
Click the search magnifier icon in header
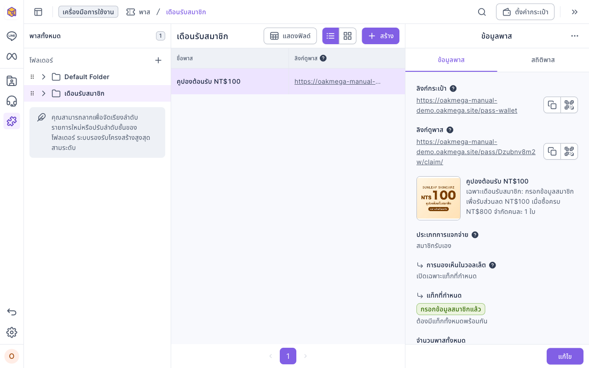pos(482,12)
